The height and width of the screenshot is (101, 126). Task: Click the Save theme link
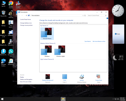[87, 41]
